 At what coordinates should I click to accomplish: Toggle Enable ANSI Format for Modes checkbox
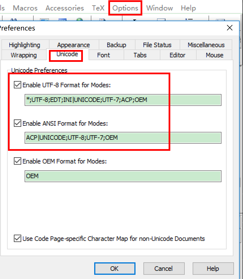tap(18, 123)
